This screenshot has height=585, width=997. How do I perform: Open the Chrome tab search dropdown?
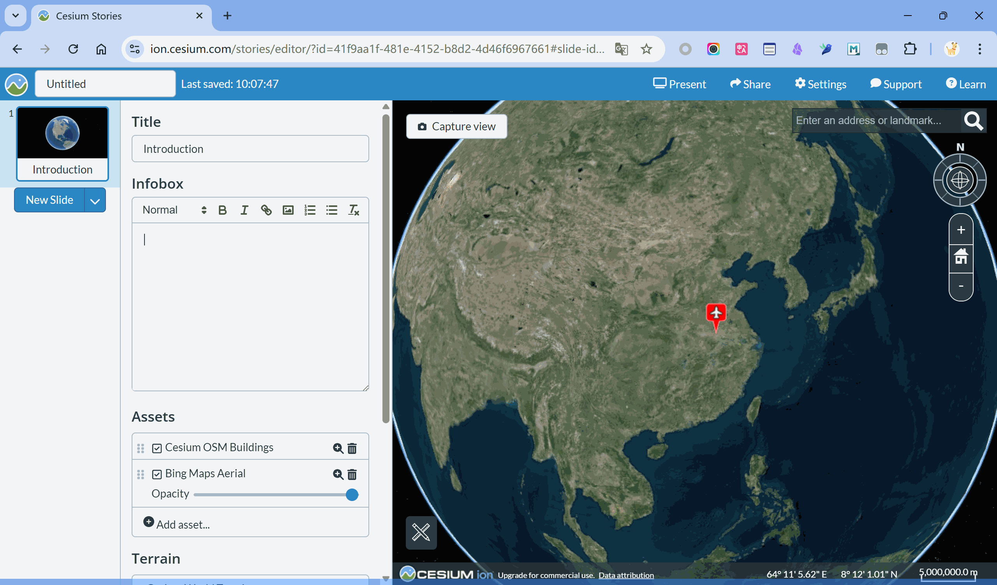(x=16, y=16)
